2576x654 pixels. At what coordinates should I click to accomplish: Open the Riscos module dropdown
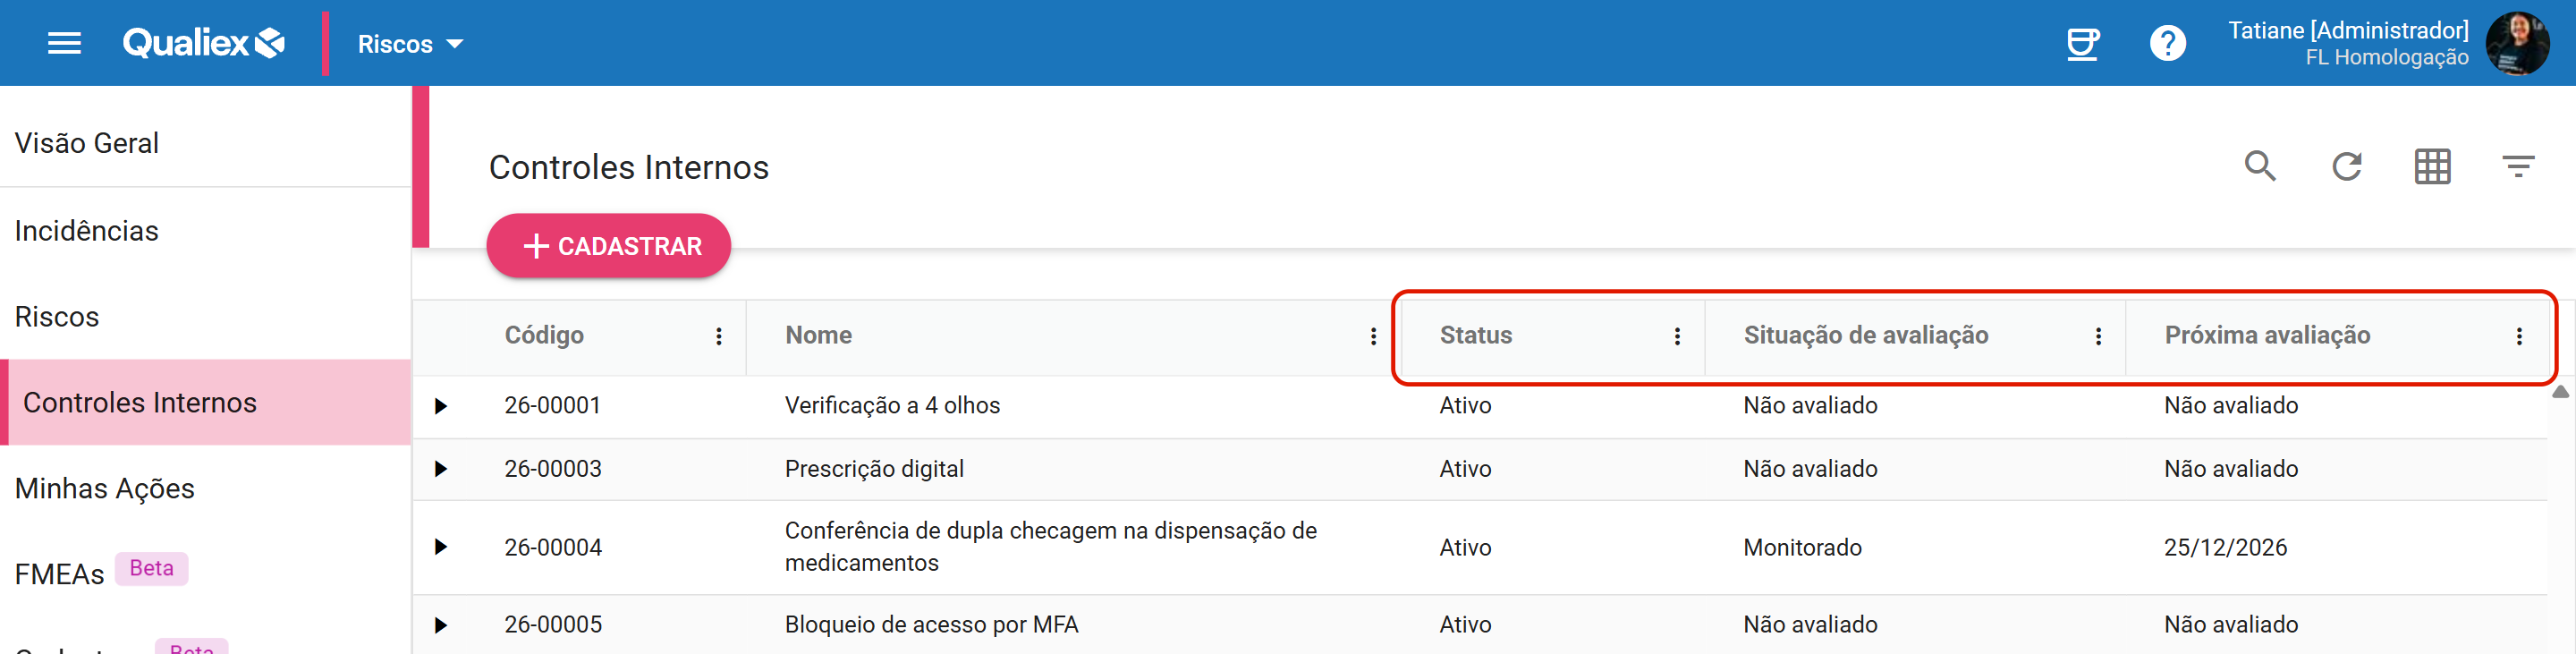pyautogui.click(x=410, y=44)
